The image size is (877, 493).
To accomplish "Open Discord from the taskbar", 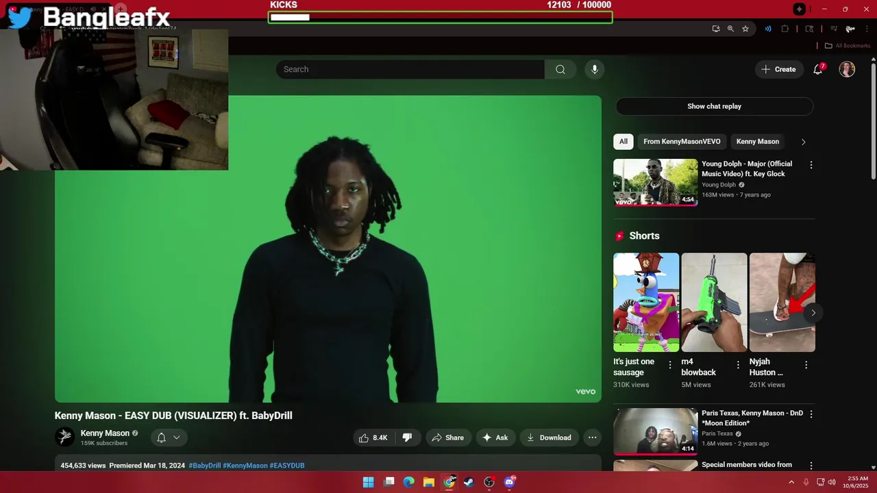I will (509, 482).
